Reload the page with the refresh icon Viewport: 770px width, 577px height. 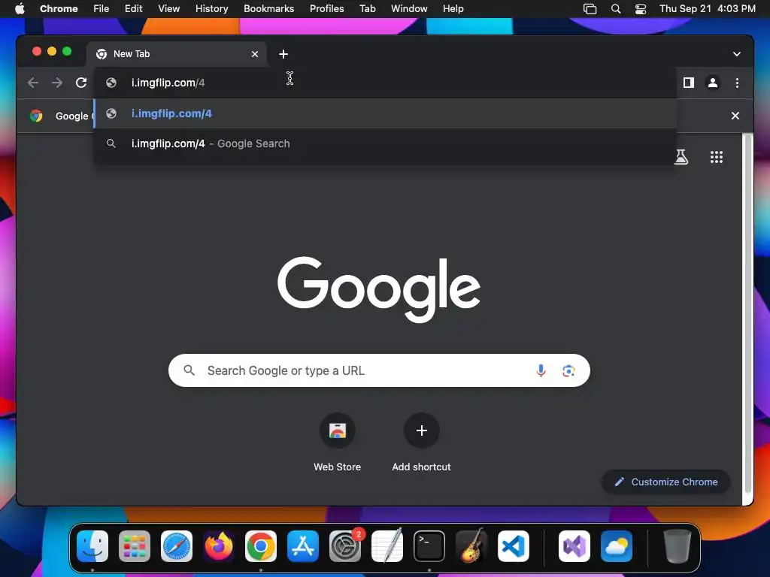point(81,83)
